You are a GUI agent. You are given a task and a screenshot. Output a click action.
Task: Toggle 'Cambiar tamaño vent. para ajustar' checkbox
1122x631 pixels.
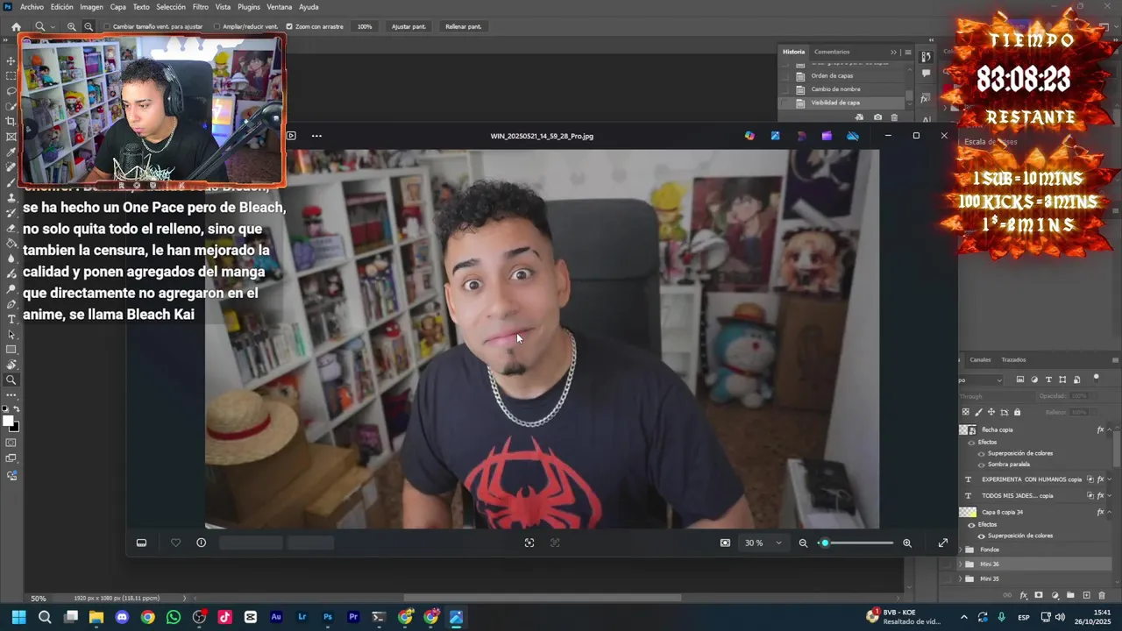click(x=107, y=26)
